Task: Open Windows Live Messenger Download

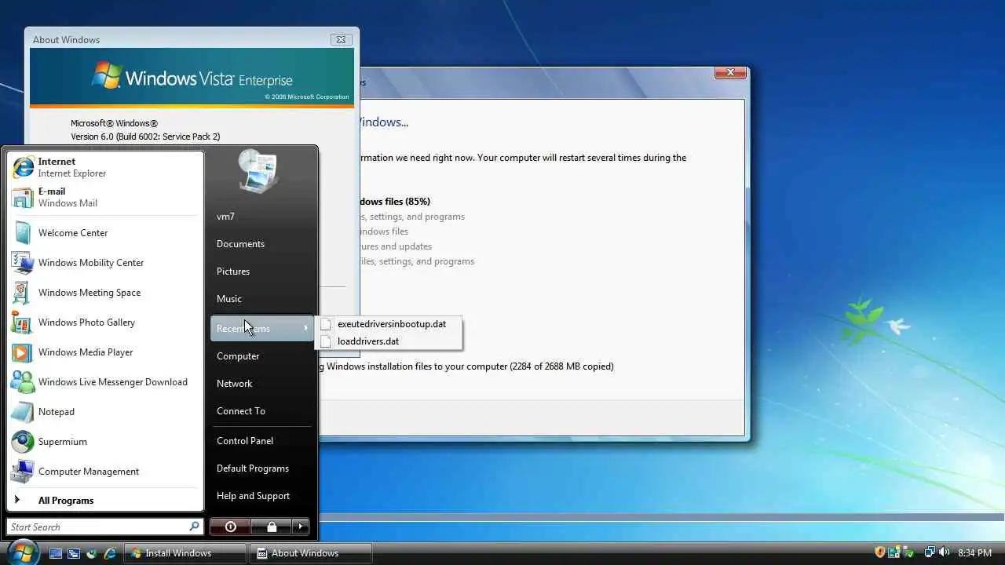Action: tap(105, 382)
